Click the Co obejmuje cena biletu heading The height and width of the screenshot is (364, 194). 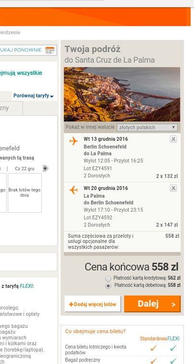click(95, 331)
